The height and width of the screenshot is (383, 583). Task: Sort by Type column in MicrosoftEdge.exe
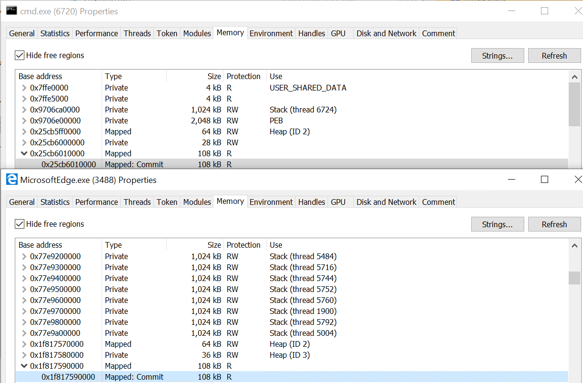[x=134, y=245]
